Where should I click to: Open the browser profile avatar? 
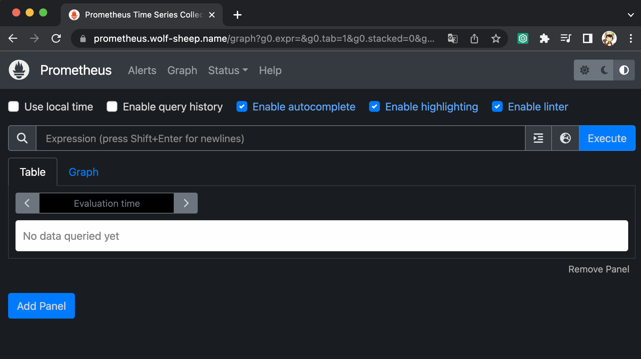pyautogui.click(x=609, y=38)
